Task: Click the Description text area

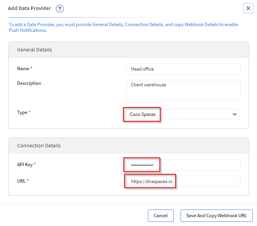Action: pyautogui.click(x=183, y=90)
